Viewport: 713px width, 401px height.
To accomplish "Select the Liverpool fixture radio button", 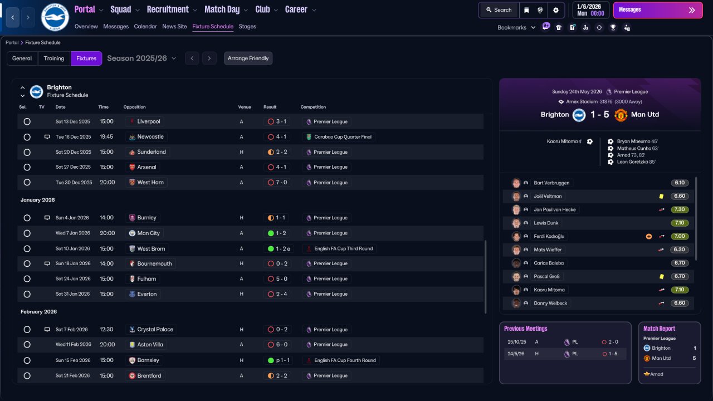I will click(27, 121).
